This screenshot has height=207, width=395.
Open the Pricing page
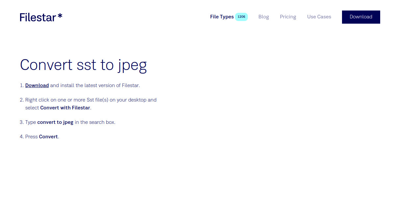pyautogui.click(x=288, y=17)
